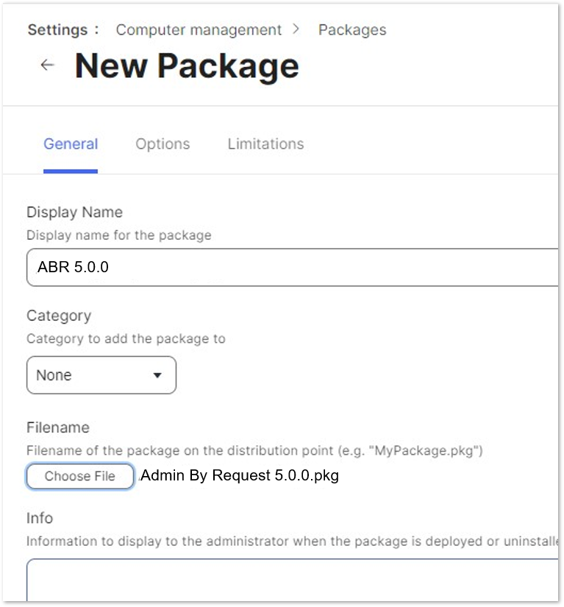Click the Display Name label
The width and height of the screenshot is (564, 607).
point(75,212)
